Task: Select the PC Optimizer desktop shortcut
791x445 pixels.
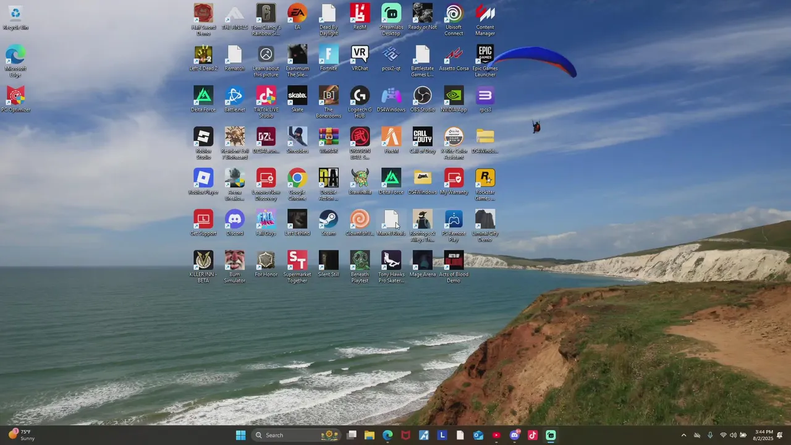Action: click(x=15, y=100)
